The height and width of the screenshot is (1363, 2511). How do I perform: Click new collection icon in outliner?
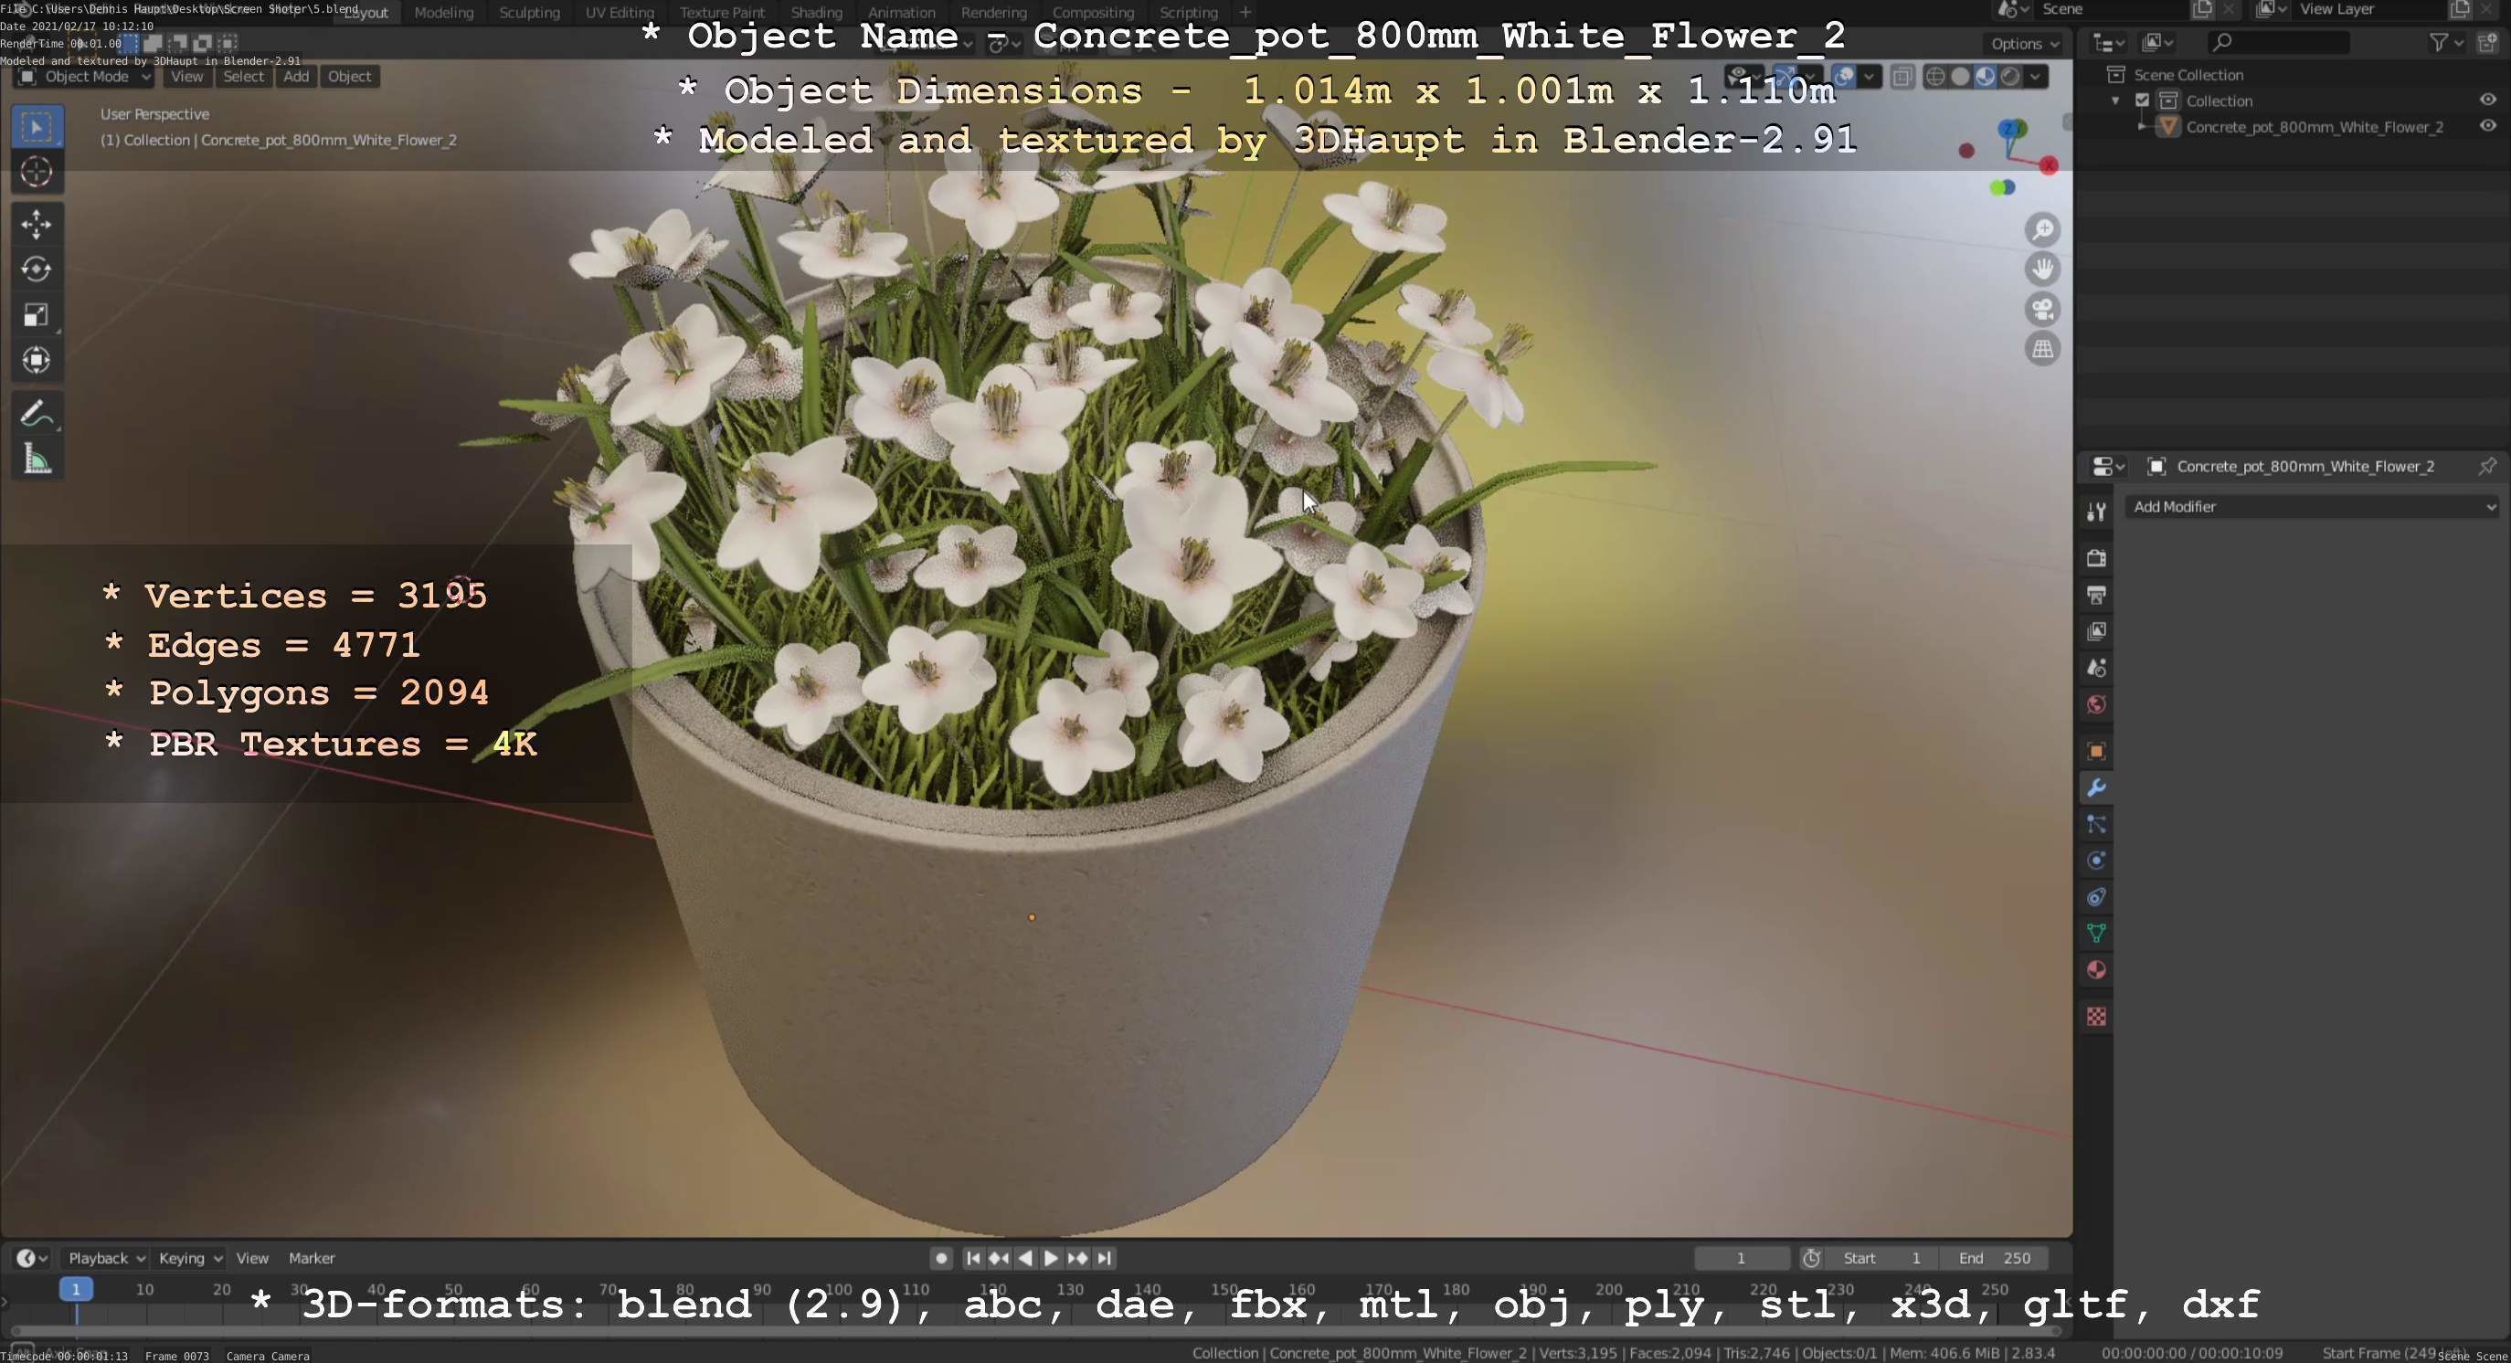pos(2486,42)
